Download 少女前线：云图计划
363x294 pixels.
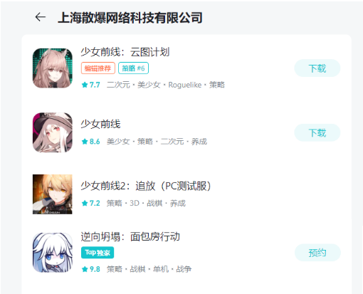pos(317,68)
